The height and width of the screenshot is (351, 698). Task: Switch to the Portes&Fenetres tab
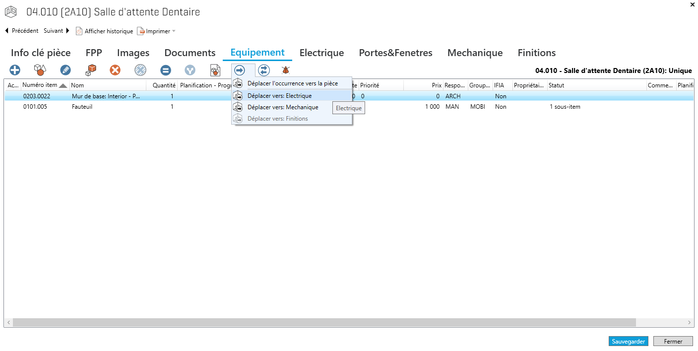tap(395, 53)
